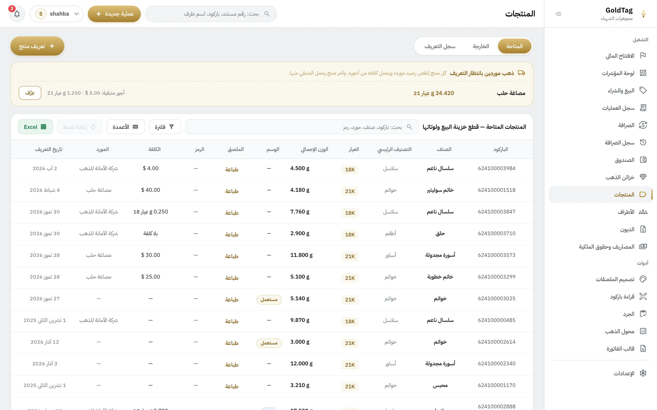Switch to سجل التعريف tab

click(x=440, y=46)
